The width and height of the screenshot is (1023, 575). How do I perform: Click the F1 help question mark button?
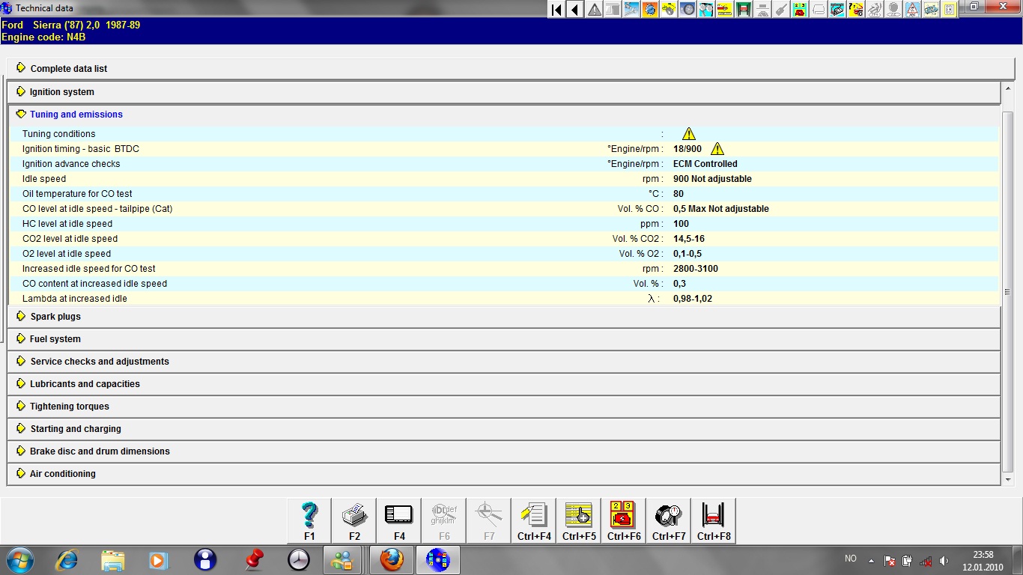(x=309, y=520)
